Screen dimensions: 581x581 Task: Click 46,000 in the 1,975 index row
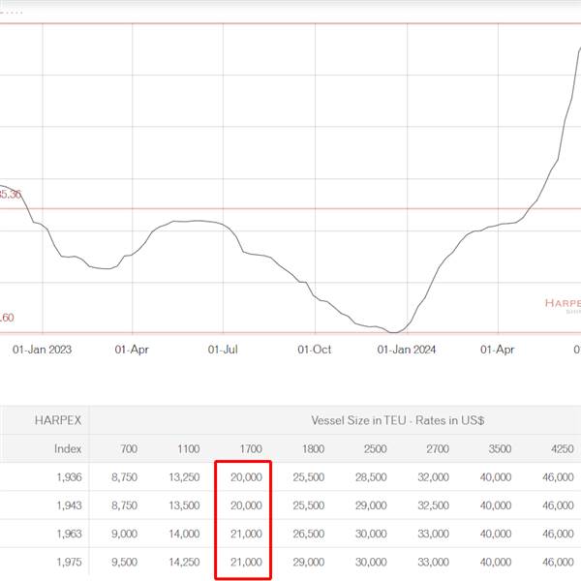point(558,562)
